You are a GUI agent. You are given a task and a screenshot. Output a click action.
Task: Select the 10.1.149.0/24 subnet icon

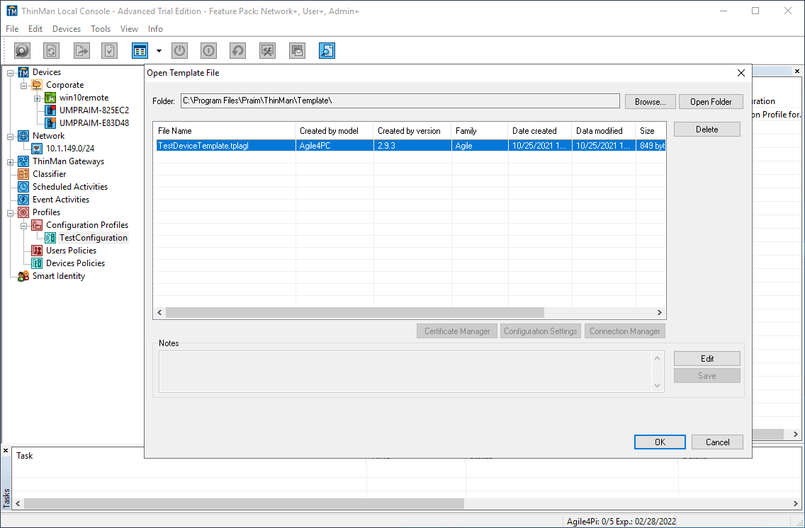pyautogui.click(x=37, y=149)
